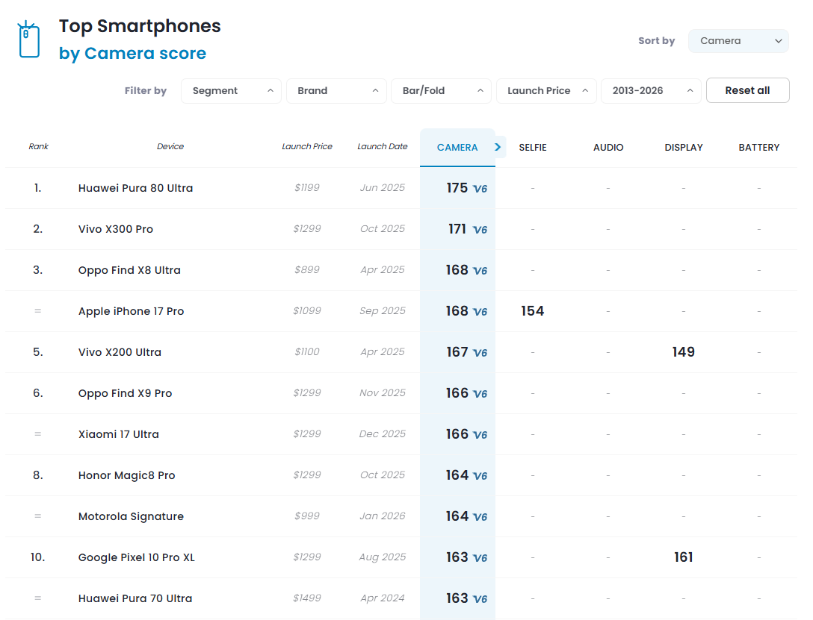Open the Oppo Find X8 Ultra device link
The height and width of the screenshot is (620, 813).
[129, 270]
